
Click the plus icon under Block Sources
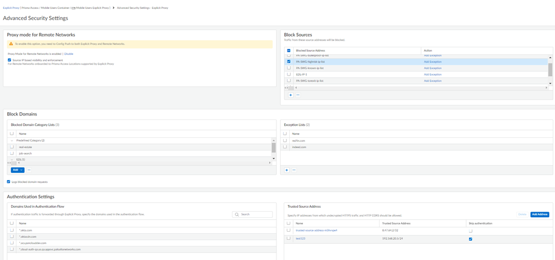pyautogui.click(x=290, y=95)
